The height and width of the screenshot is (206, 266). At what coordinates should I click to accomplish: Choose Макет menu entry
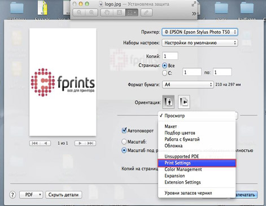coord(197,127)
